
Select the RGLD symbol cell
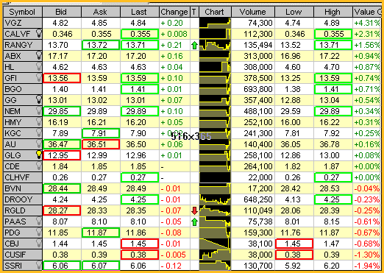tap(23, 210)
